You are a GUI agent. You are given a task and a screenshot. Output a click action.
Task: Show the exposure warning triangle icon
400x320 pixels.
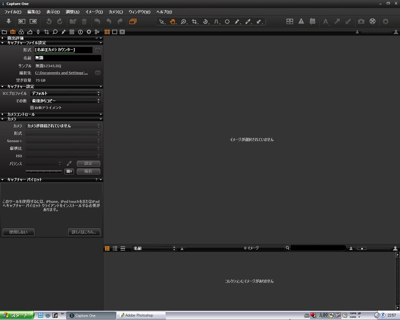pyautogui.click(x=301, y=22)
